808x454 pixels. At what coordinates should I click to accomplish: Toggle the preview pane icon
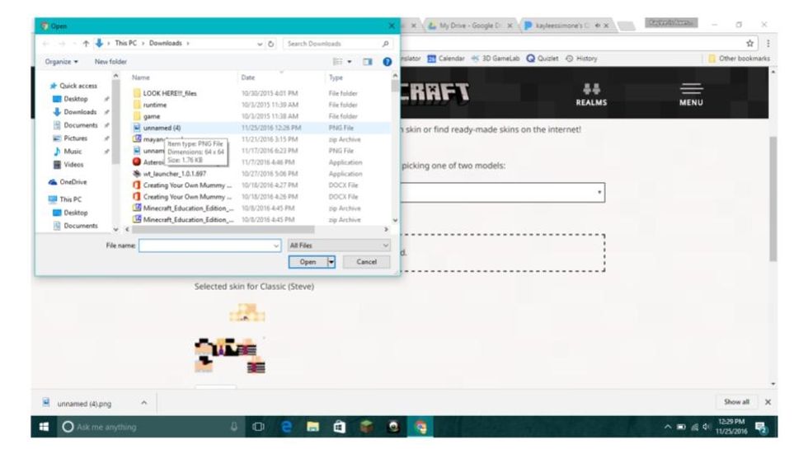coord(368,62)
